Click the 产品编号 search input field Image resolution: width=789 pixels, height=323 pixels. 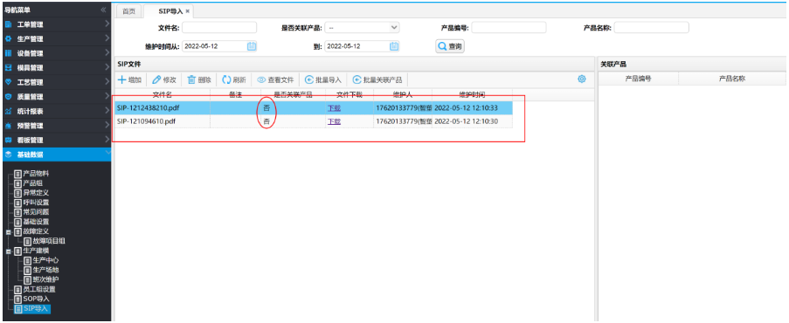click(509, 28)
